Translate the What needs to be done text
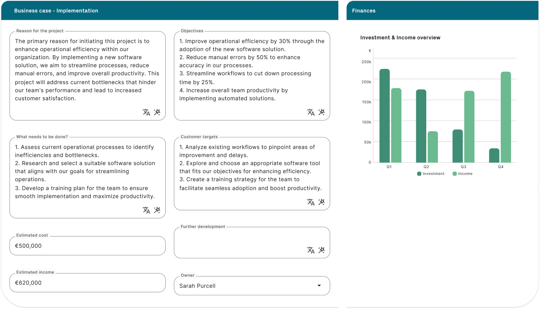 pyautogui.click(x=146, y=210)
